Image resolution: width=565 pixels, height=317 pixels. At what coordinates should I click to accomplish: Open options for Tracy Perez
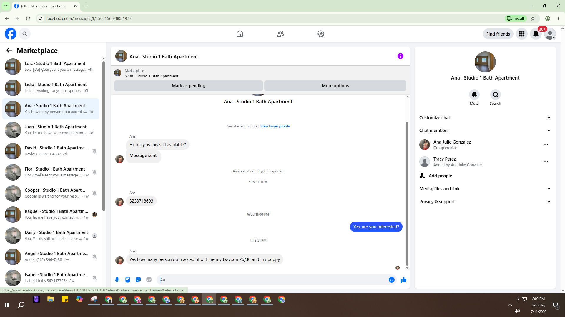click(x=546, y=162)
